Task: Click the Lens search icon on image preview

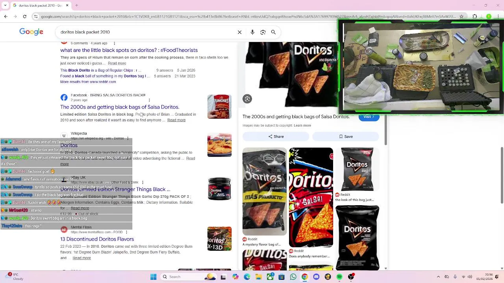Action: 247,99
